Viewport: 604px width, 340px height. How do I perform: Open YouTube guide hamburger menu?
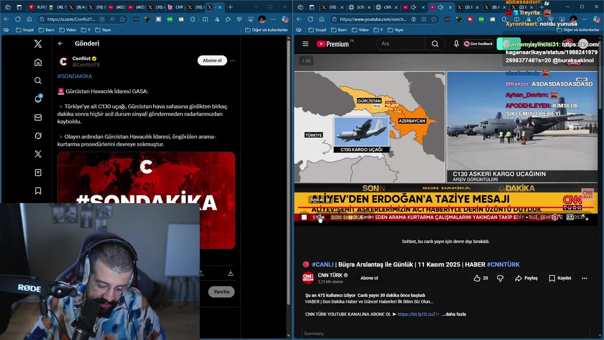pos(305,44)
